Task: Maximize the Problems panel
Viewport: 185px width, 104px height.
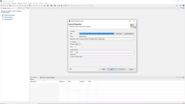Action: [183, 77]
